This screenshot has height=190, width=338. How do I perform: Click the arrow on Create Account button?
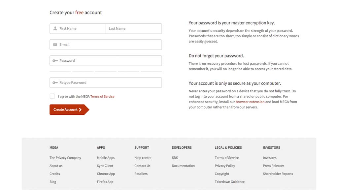pyautogui.click(x=80, y=110)
